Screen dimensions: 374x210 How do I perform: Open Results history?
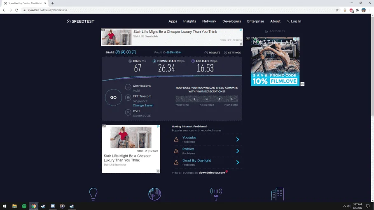coord(212,53)
